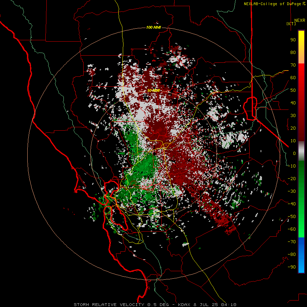The height and width of the screenshot is (307, 307).
Task: Click the "NEXR" label above the color scale
Action: (x=299, y=20)
